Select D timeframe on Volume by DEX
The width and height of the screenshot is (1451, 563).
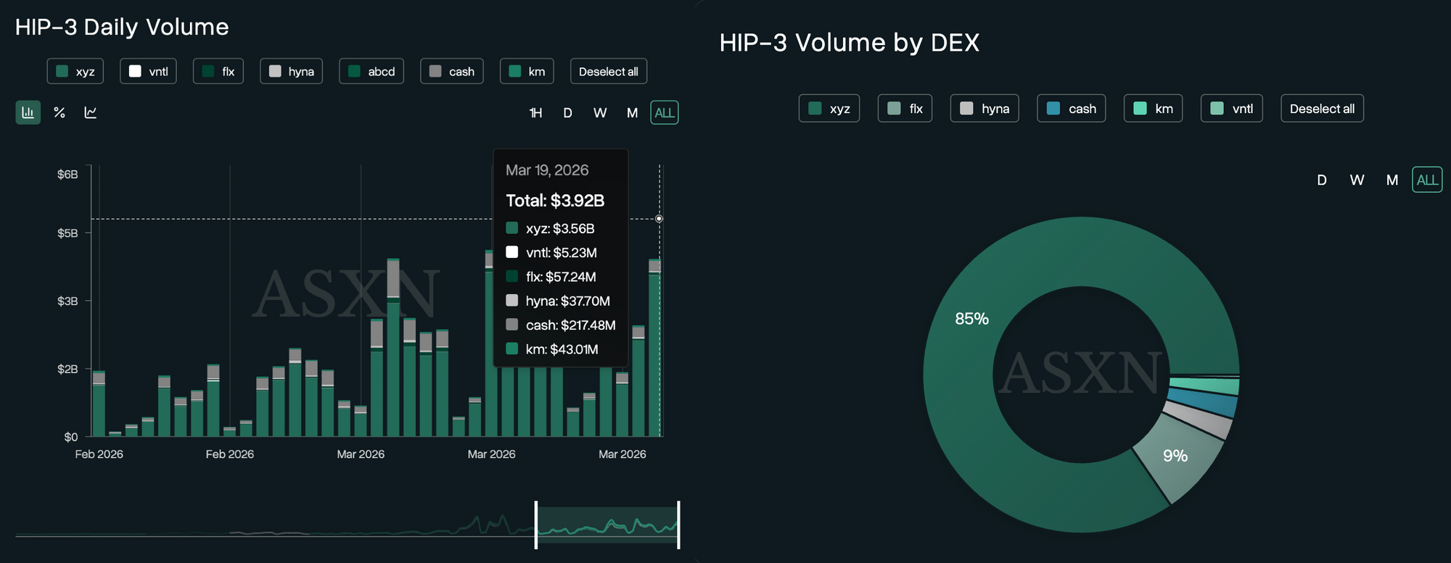tap(1322, 180)
